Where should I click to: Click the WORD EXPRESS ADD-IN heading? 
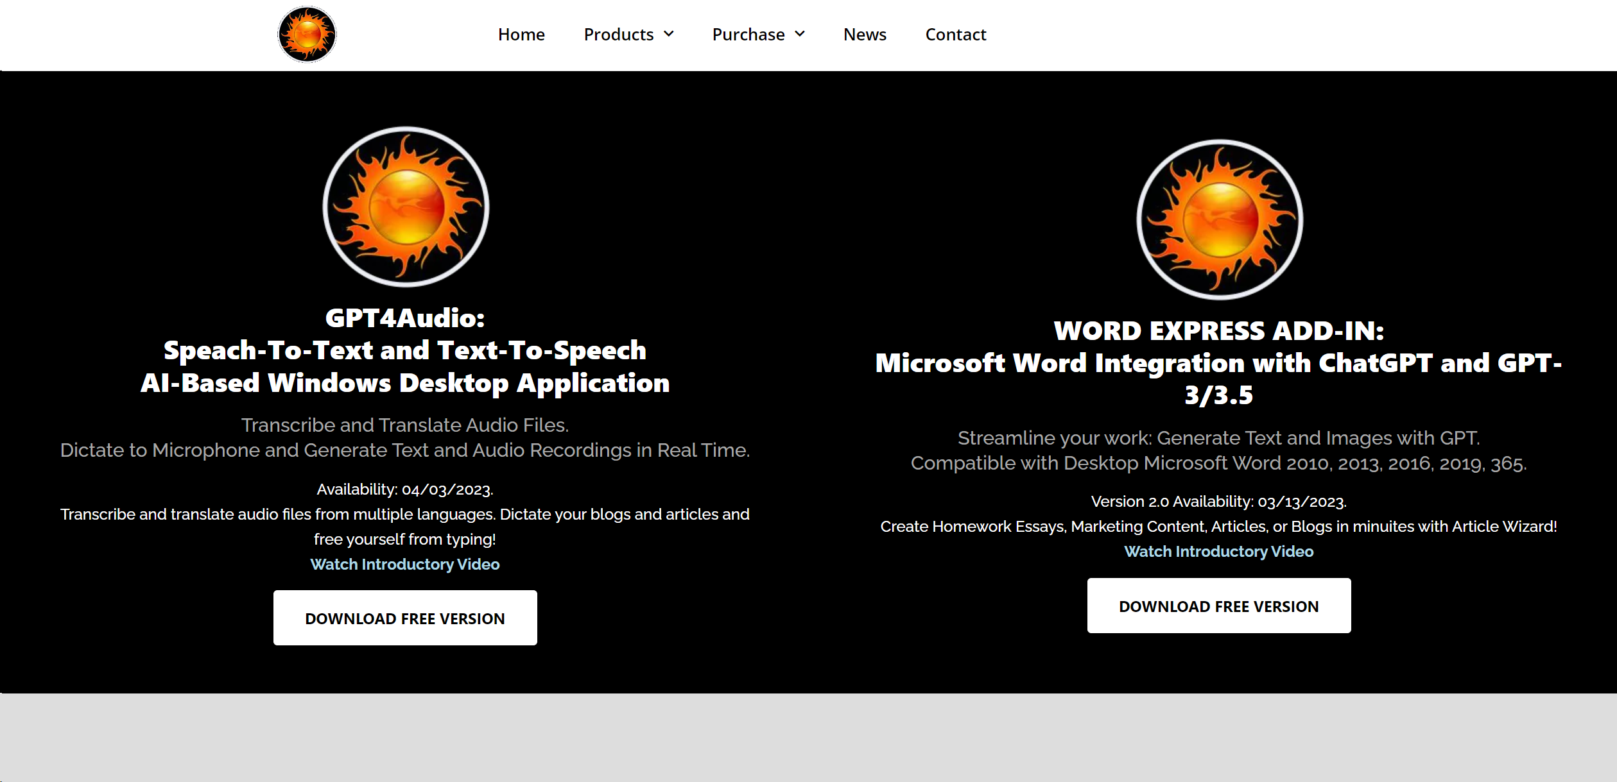1219,331
